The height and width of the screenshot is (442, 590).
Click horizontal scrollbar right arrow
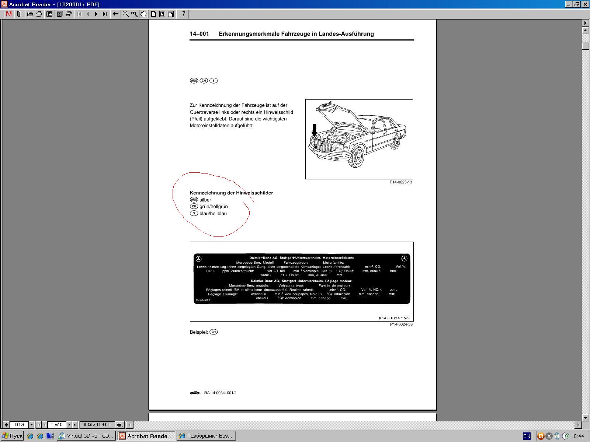578,425
